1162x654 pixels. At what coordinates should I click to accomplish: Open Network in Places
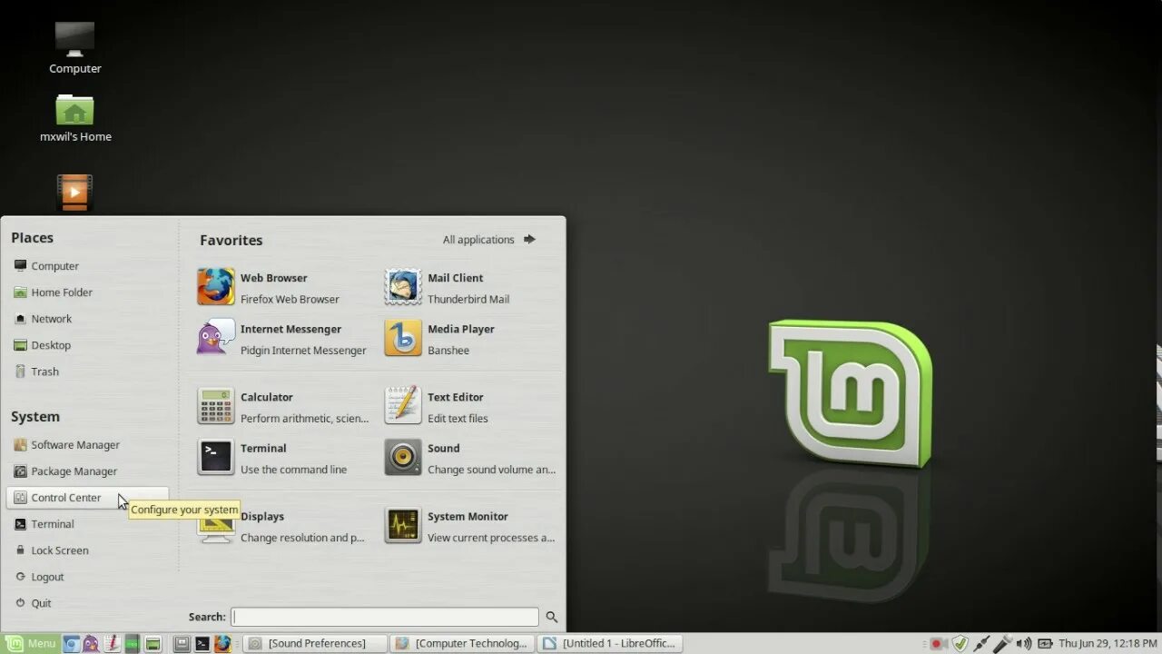click(88, 319)
